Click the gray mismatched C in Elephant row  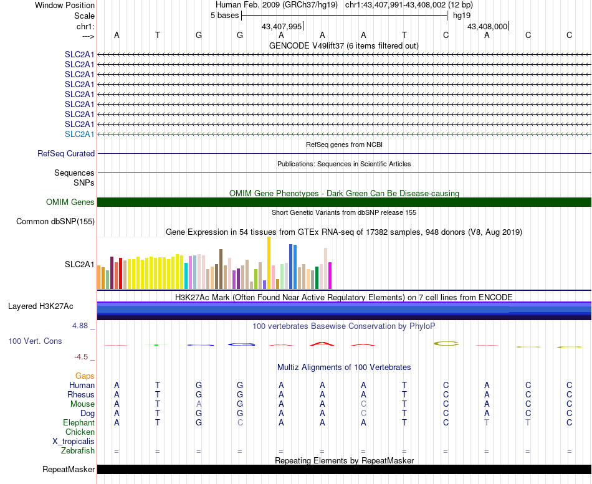(x=240, y=422)
